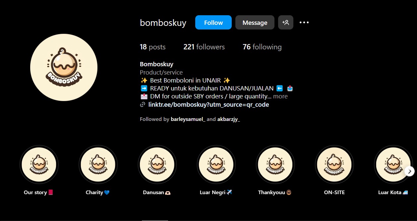The image size is (417, 221).
Task: Visit barleysamuel_ profile from followed by
Action: pos(188,119)
